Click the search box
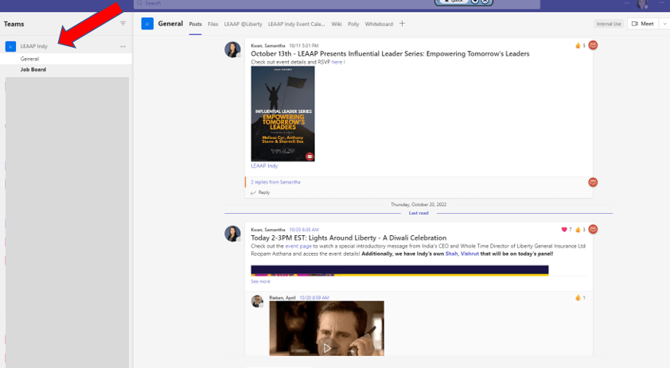 point(337,4)
